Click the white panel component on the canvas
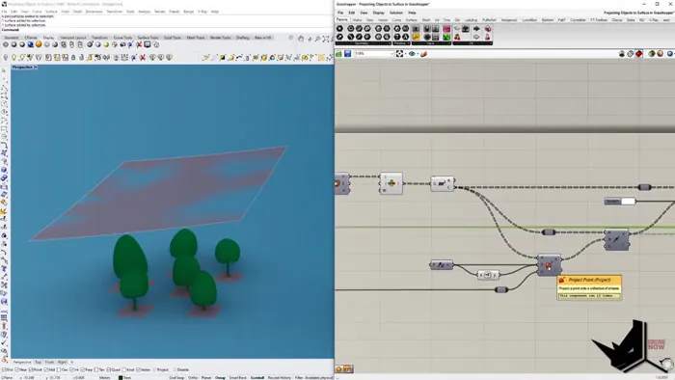Viewport: 675px width, 380px height. (x=620, y=201)
